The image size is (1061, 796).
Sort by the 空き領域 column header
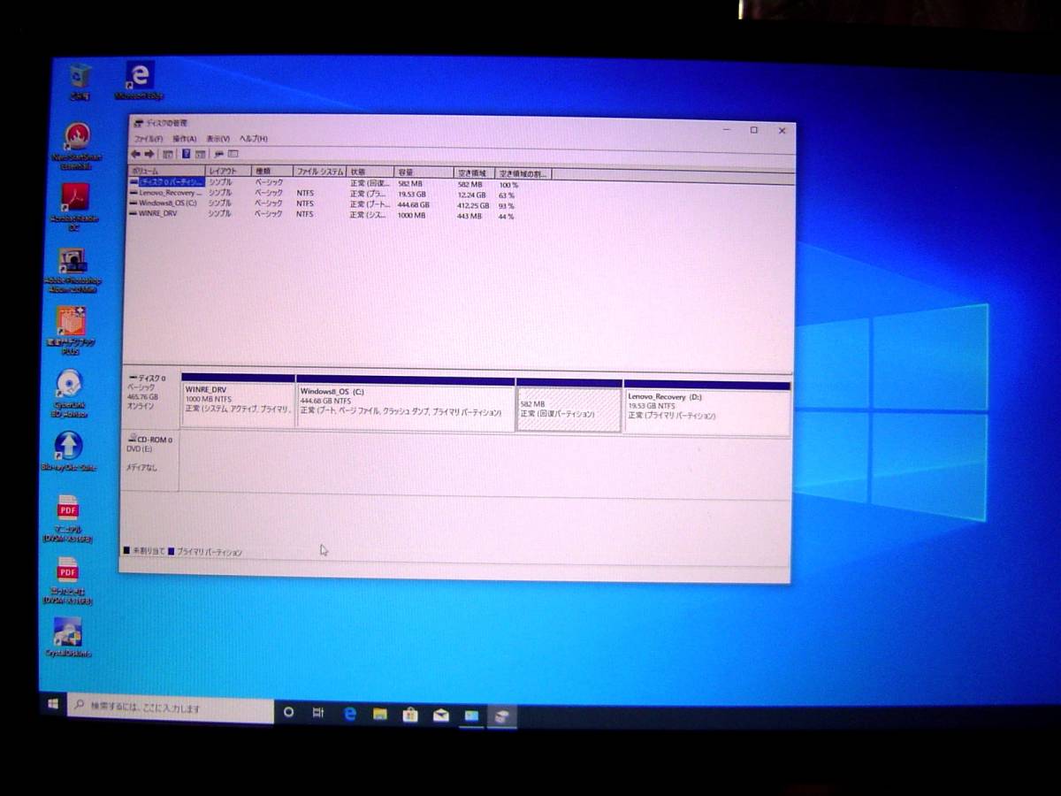pyautogui.click(x=475, y=172)
